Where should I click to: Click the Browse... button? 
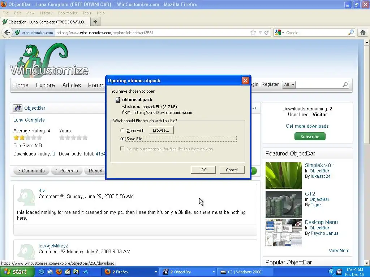(161, 130)
